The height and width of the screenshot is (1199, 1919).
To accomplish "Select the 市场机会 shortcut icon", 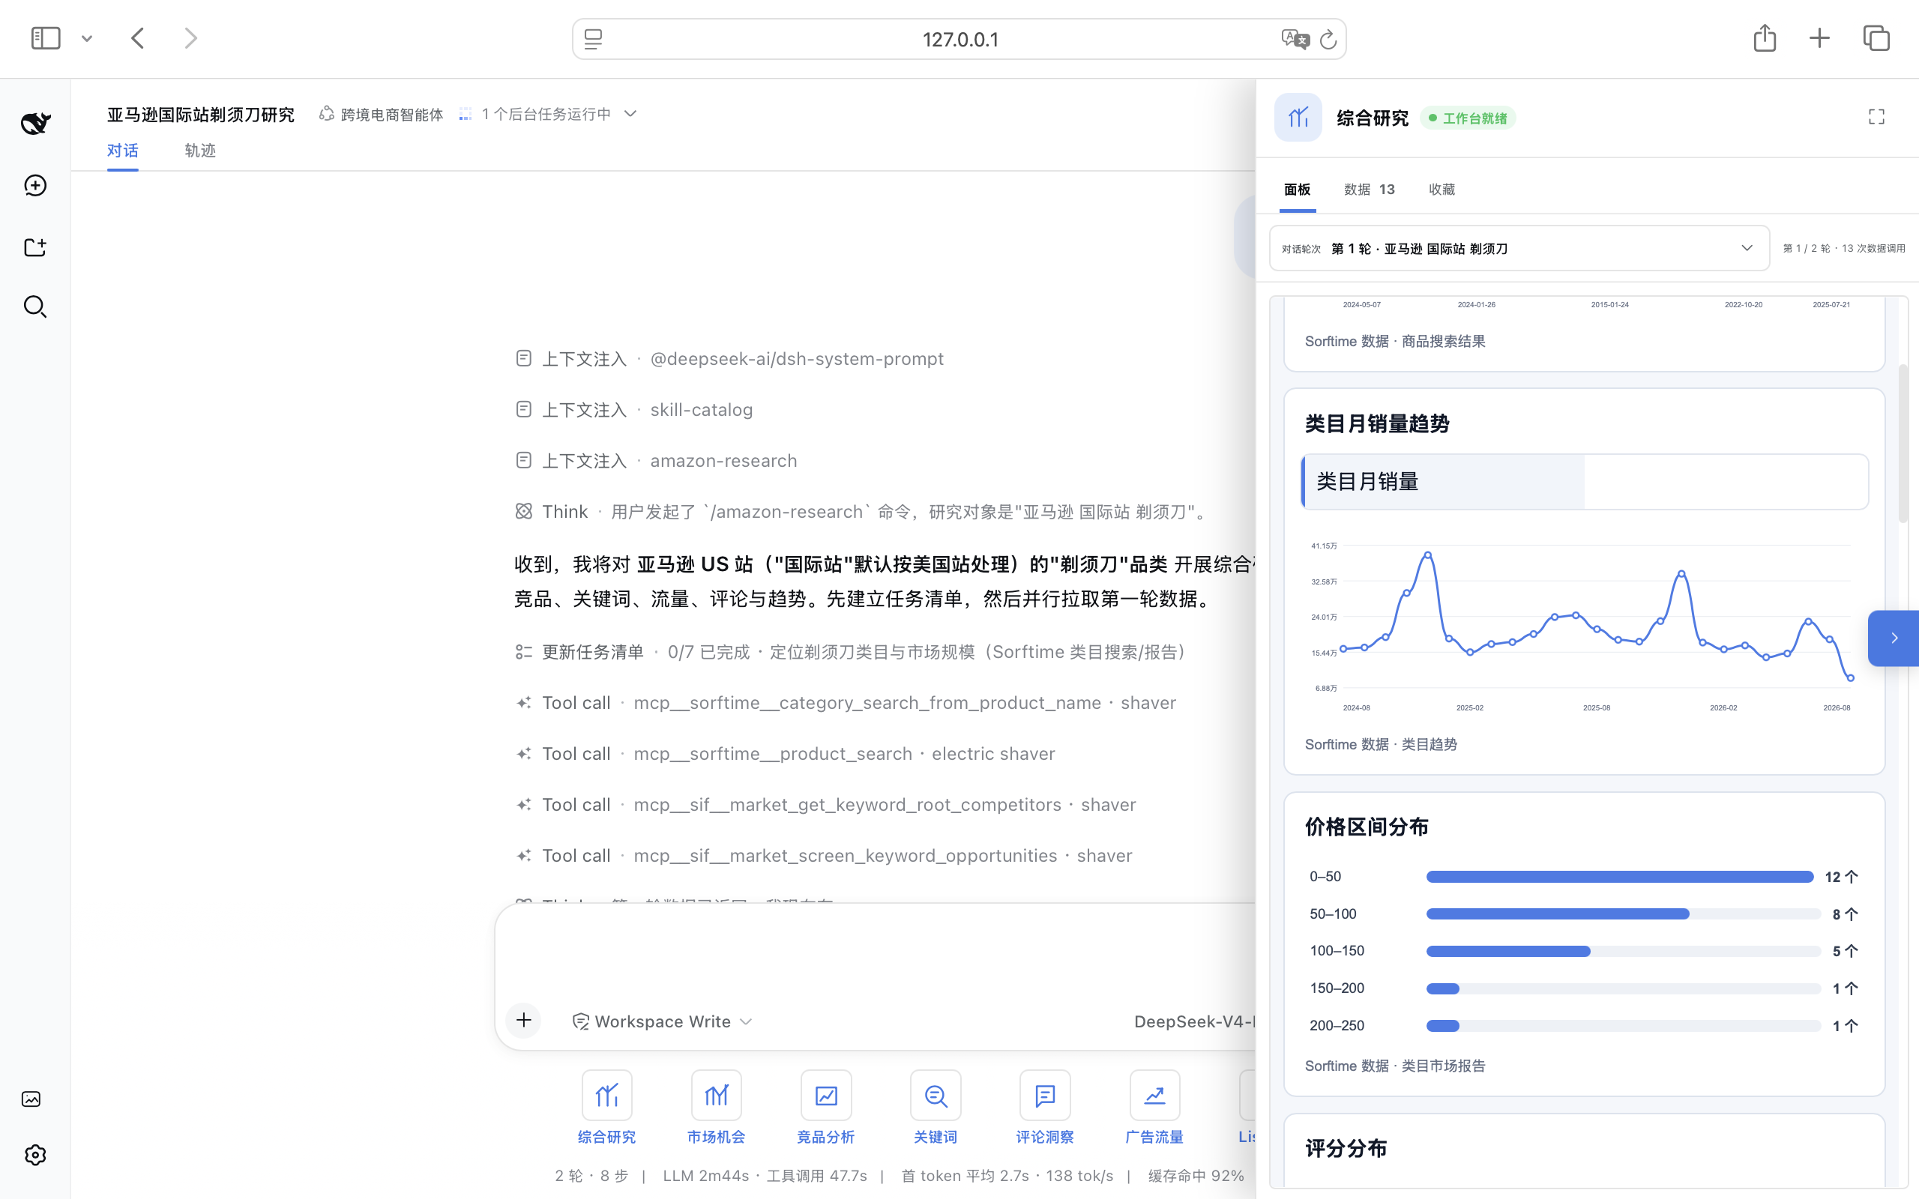I will click(716, 1095).
